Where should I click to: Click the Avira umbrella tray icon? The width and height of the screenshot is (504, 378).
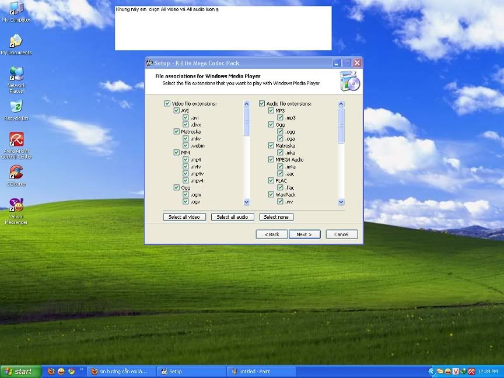pos(471,371)
